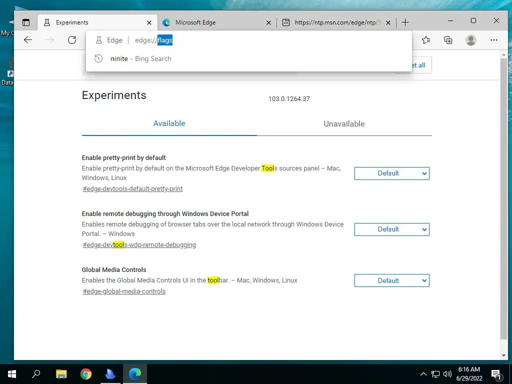Click the partly hidden Reset all button
The width and height of the screenshot is (512, 384).
click(x=421, y=65)
